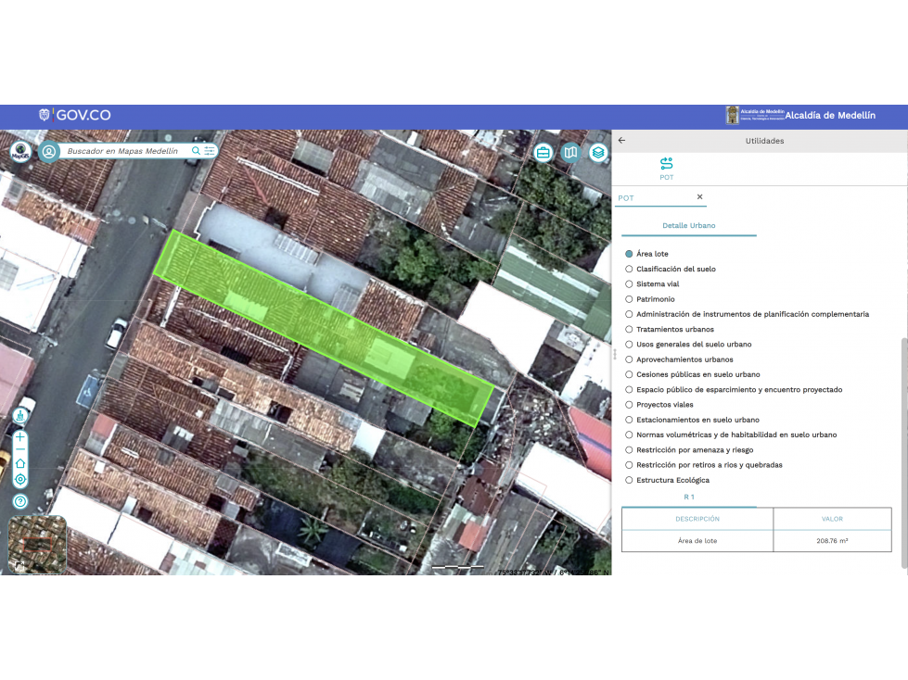This screenshot has height=680, width=908.
Task: Return map to home extent
Action: point(20,464)
